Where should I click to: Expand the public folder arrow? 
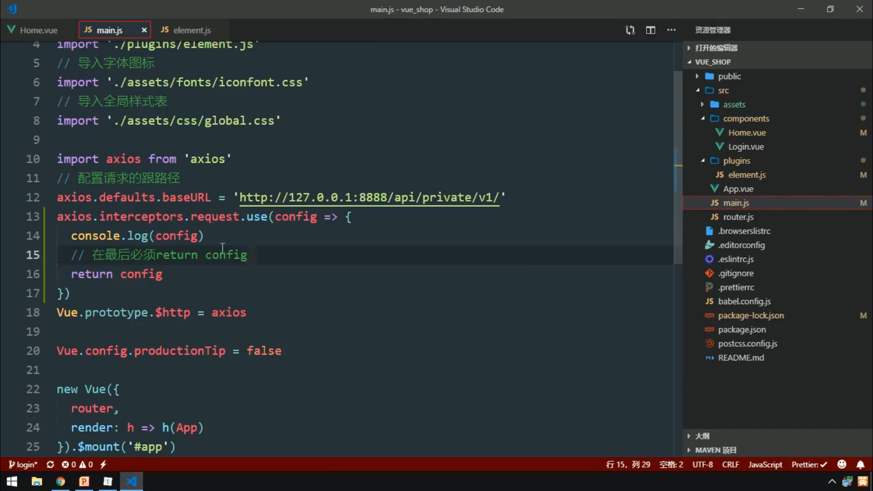[x=697, y=76]
